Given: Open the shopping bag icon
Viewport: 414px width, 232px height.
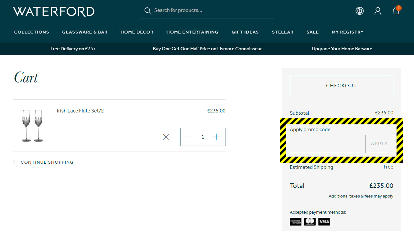Looking at the screenshot, I should click(396, 11).
